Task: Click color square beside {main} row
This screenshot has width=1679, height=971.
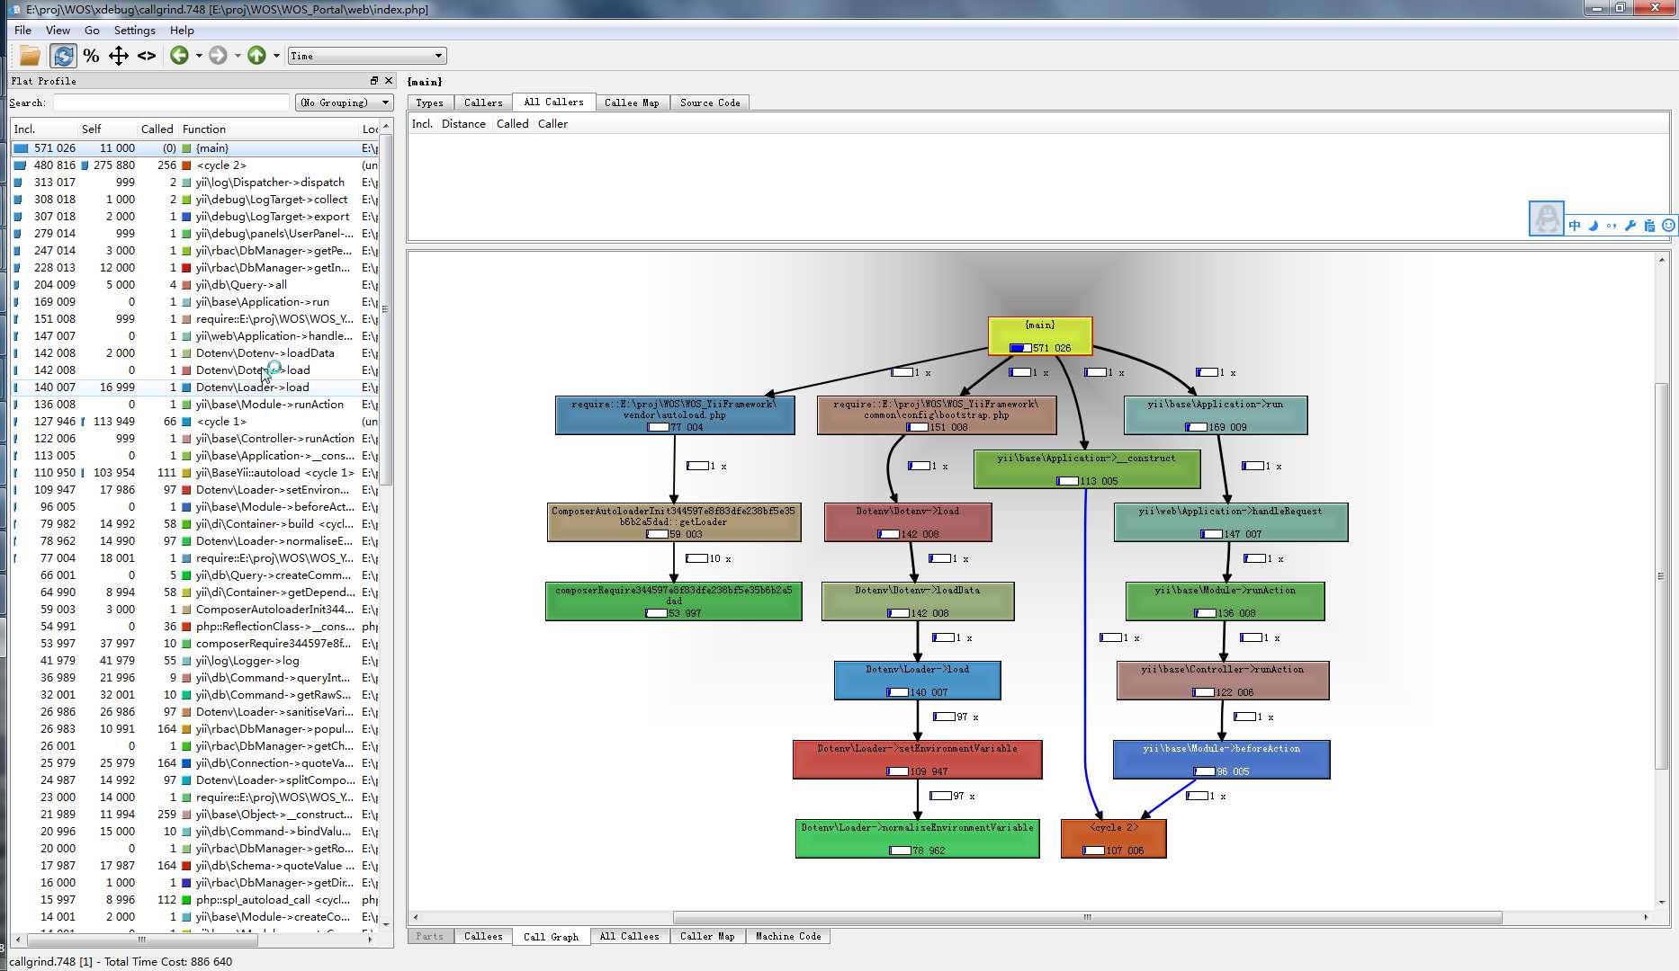Action: pyautogui.click(x=186, y=148)
